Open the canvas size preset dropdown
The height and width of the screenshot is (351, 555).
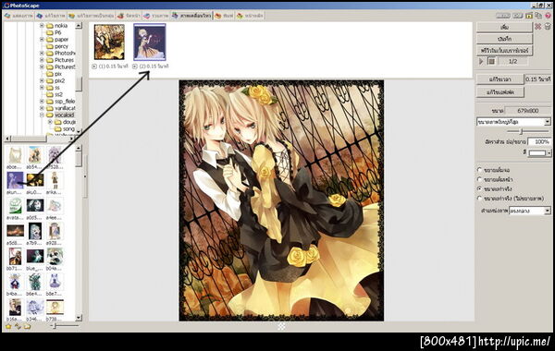(x=548, y=122)
